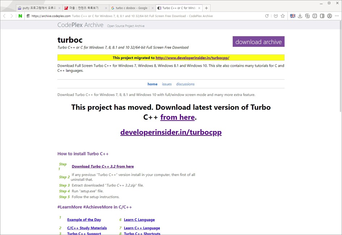
Task: Toggle the sidebar panel icon
Action: (322, 16)
